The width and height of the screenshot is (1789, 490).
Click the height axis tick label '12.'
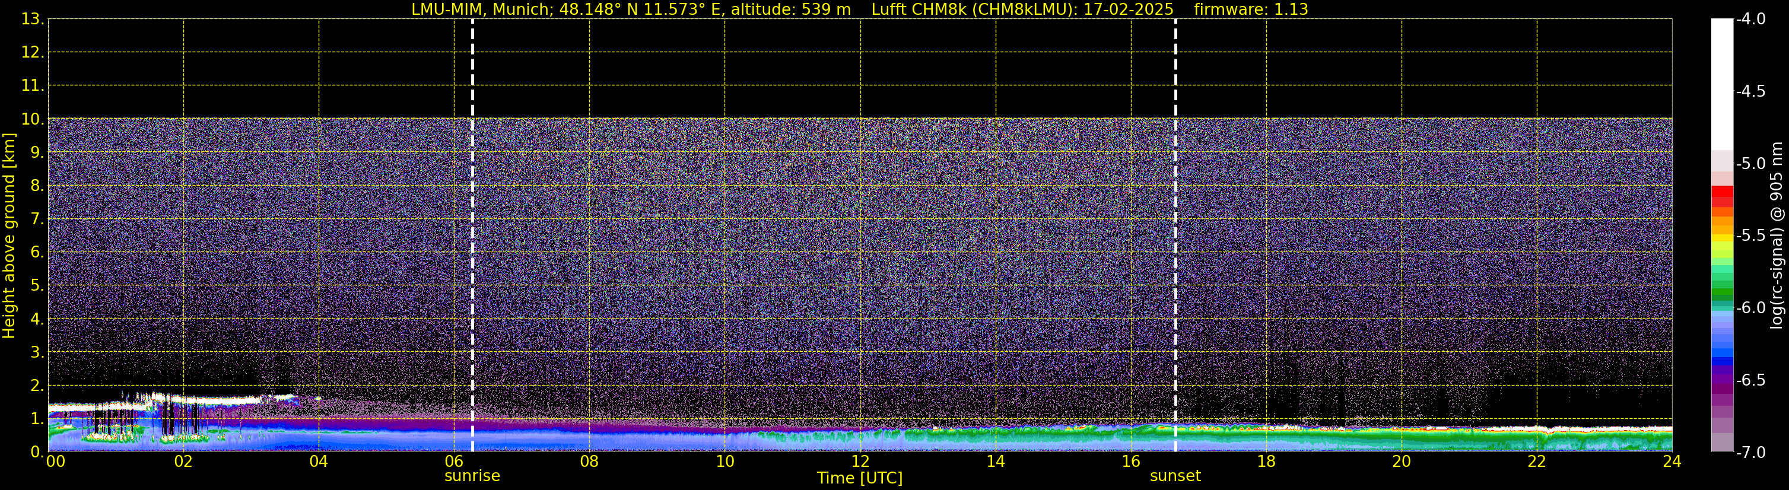[x=33, y=53]
